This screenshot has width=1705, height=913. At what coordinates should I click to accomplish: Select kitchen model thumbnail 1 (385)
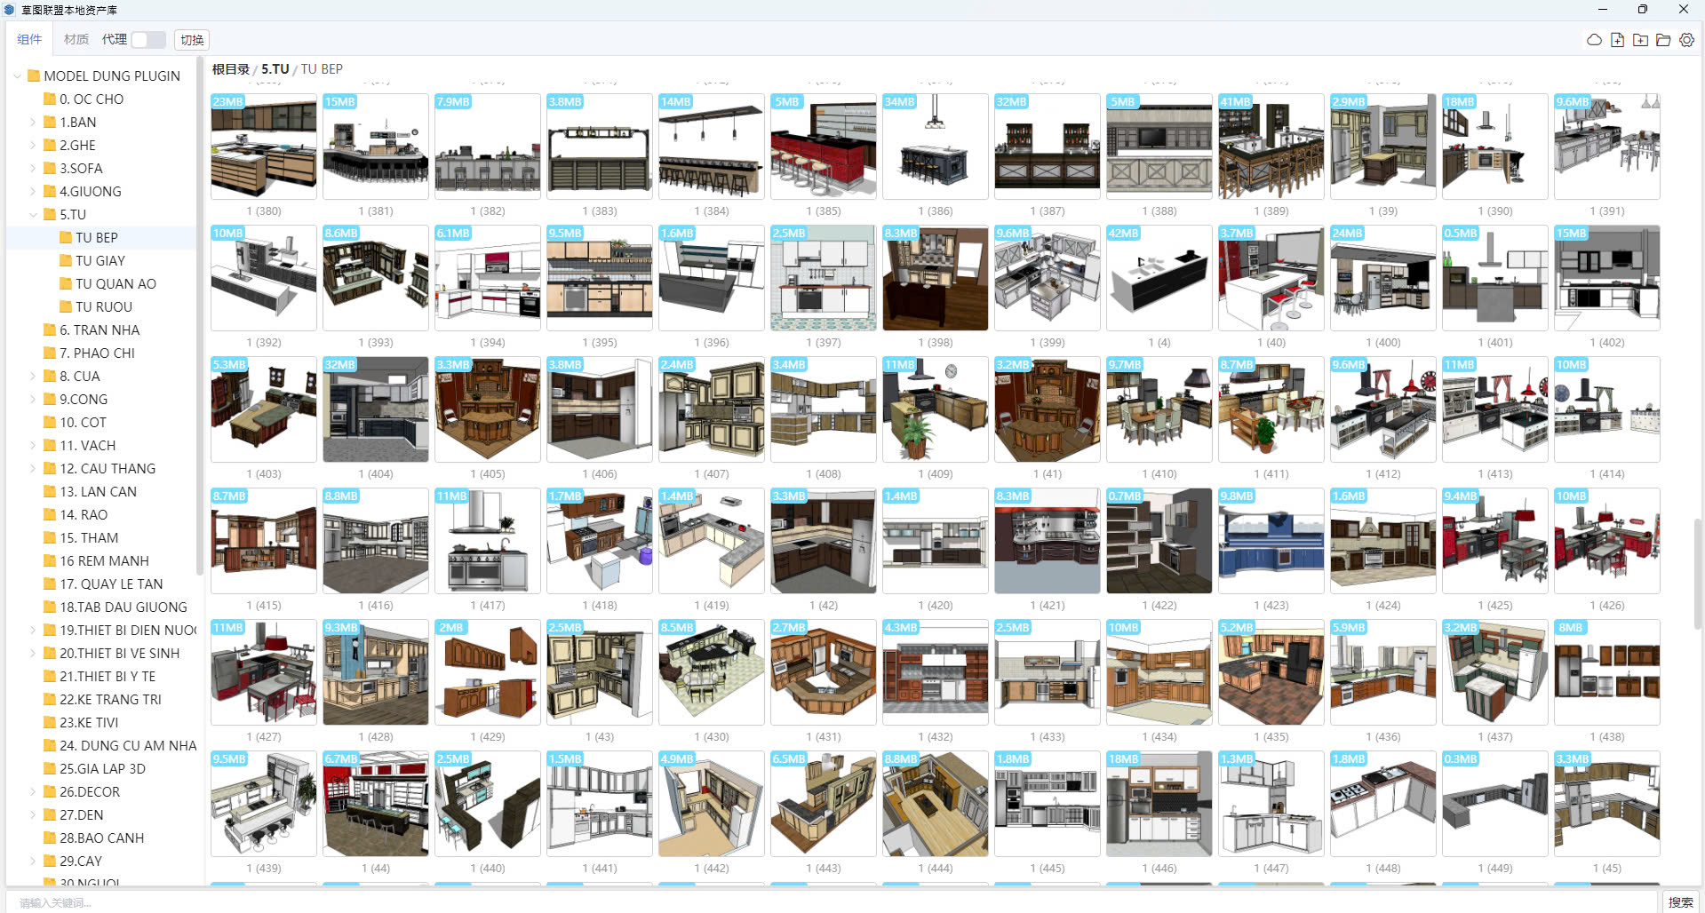(x=823, y=147)
